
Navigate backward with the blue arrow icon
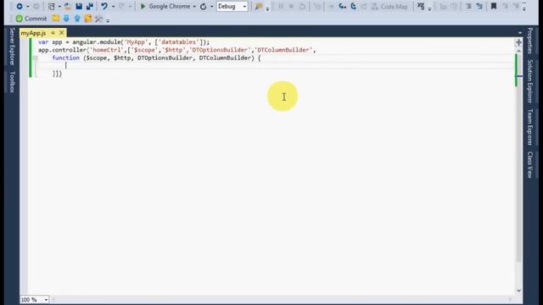pos(20,6)
